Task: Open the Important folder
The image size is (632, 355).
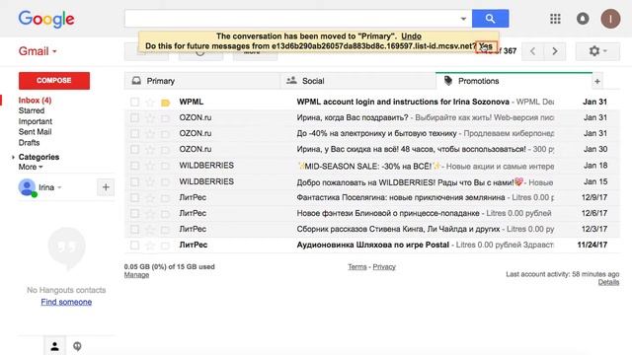Action: [x=36, y=121]
